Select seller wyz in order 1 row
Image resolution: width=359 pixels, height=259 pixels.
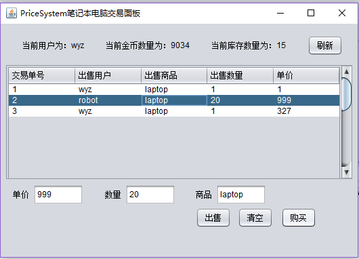click(x=108, y=89)
